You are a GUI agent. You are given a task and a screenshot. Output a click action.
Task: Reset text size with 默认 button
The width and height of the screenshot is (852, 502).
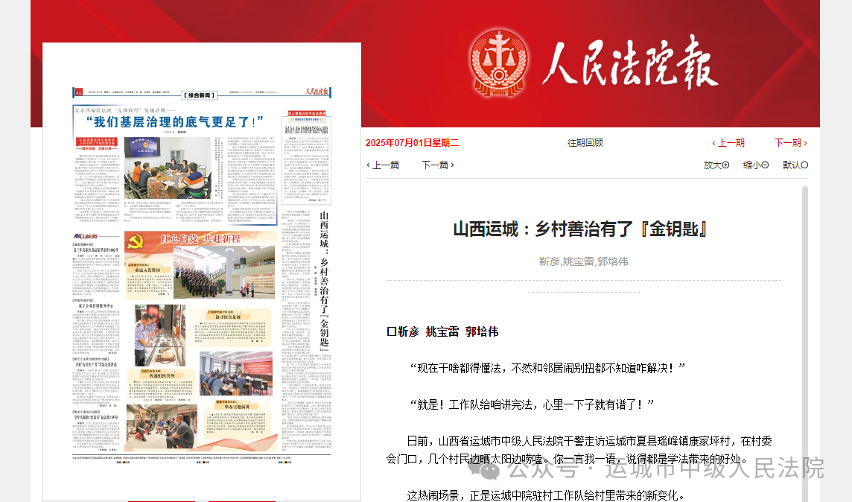tap(795, 165)
